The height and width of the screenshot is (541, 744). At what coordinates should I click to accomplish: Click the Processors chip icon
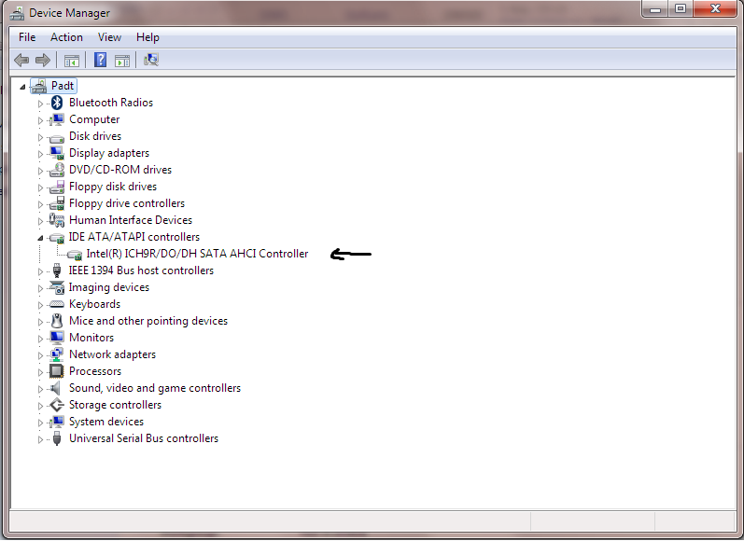pos(57,371)
